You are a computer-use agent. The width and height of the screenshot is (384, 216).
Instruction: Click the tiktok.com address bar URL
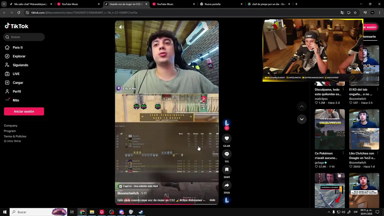click(84, 13)
